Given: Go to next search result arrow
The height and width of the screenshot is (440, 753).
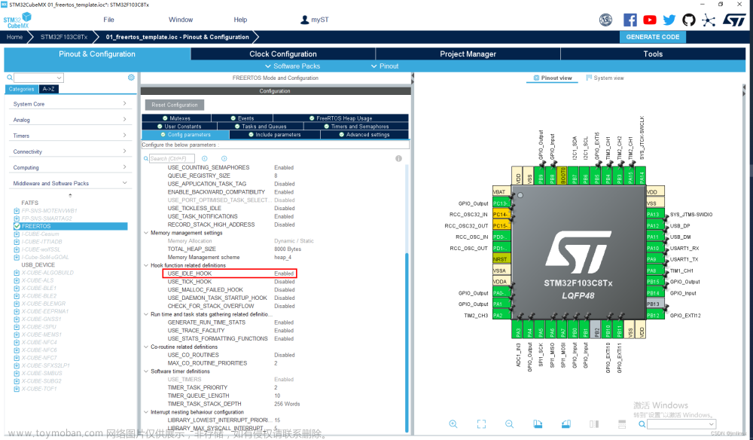Looking at the screenshot, I should pyautogui.click(x=224, y=158).
